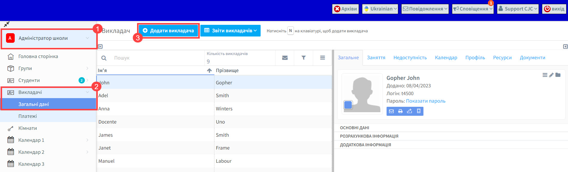Collapse the left list panel toggle
Image resolution: width=568 pixels, height=172 pixels.
(x=100, y=47)
